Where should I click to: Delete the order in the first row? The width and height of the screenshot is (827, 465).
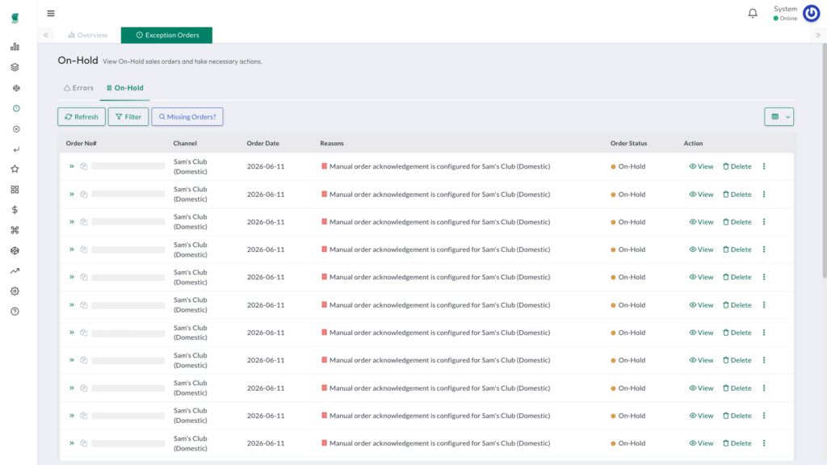737,166
